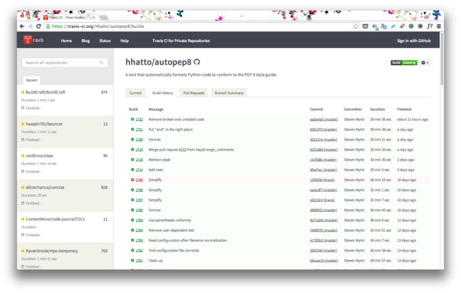Bookmark the page with the star icon

coord(355,27)
